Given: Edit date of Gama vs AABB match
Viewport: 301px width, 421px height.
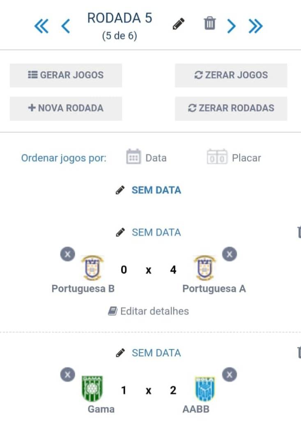Looking at the screenshot, I should coord(149,353).
